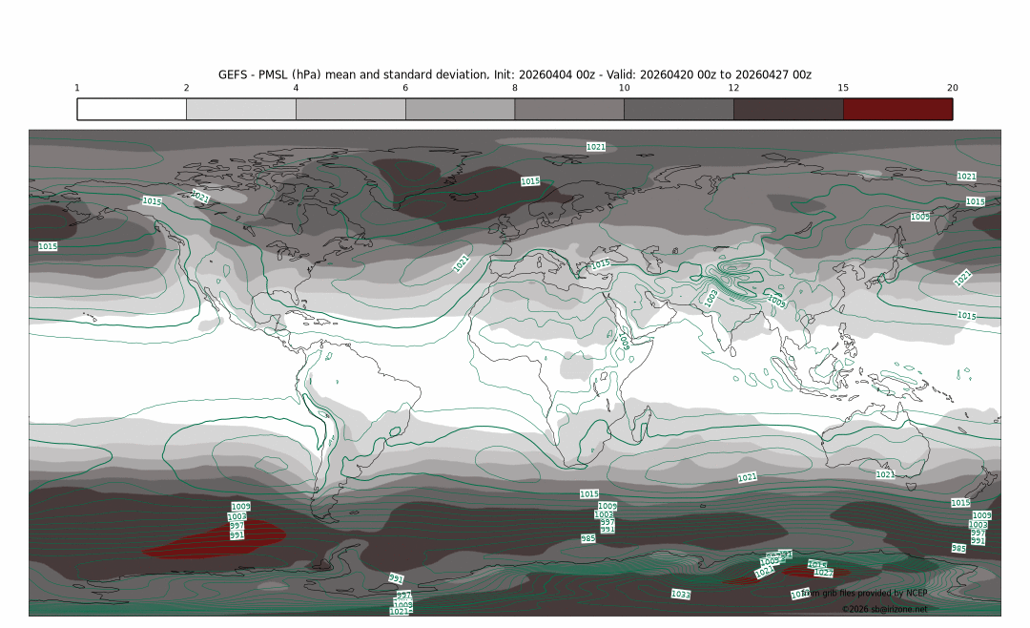Click the 1033 contour label near Antarctica
The image size is (1030, 628).
pyautogui.click(x=680, y=594)
